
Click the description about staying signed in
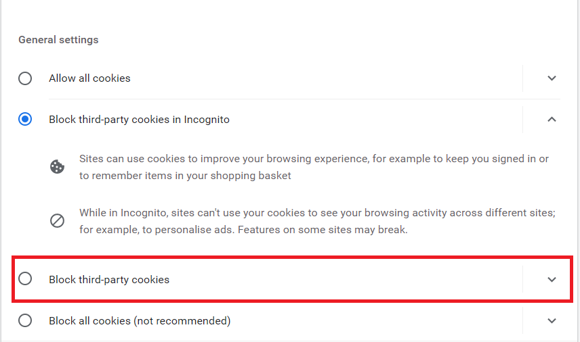coord(314,167)
